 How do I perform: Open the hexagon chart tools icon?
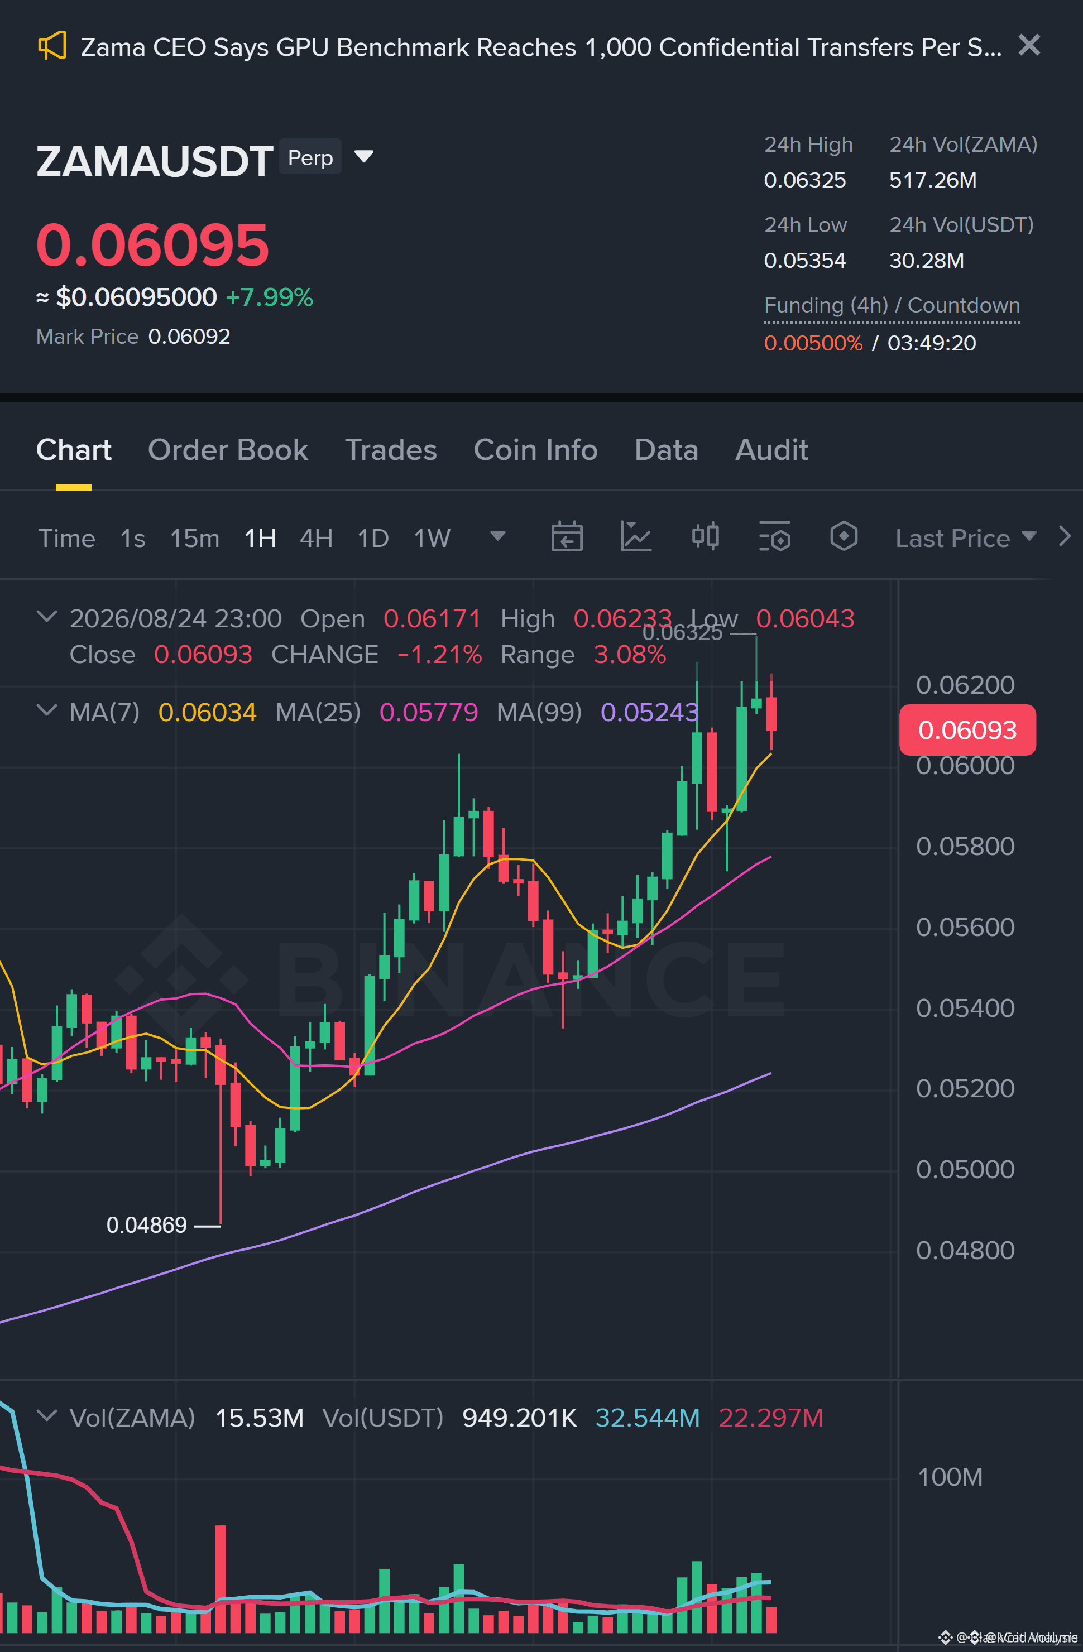tap(844, 536)
